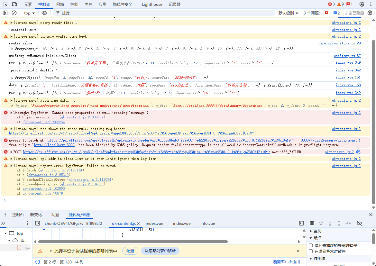Screen dimensions: 376x266
Task: Expand the 'report error TypeError' warning
Action: 11,166
